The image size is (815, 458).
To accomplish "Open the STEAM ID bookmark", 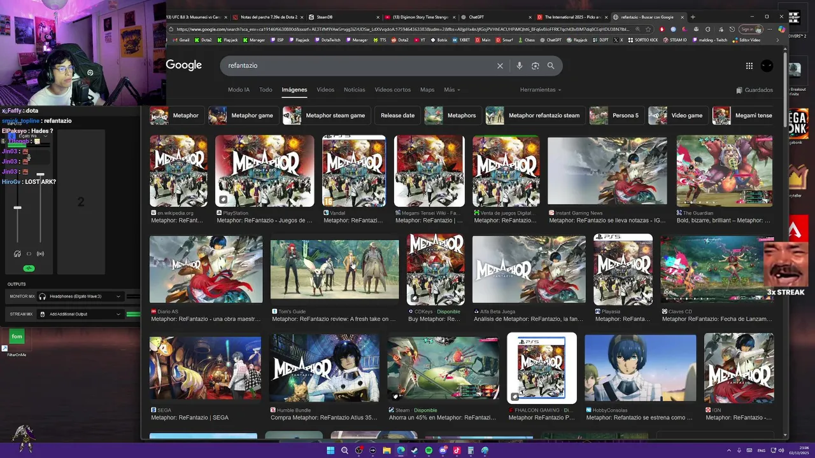I will point(675,40).
